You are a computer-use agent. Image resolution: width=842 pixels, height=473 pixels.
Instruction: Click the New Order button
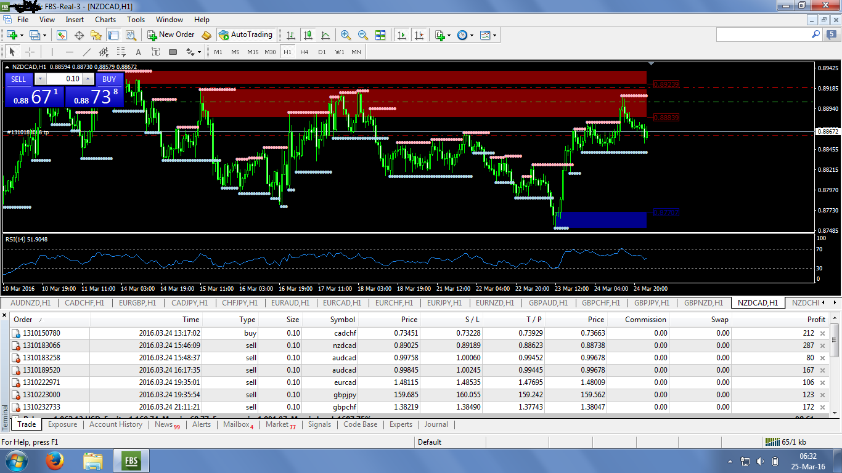pos(171,35)
